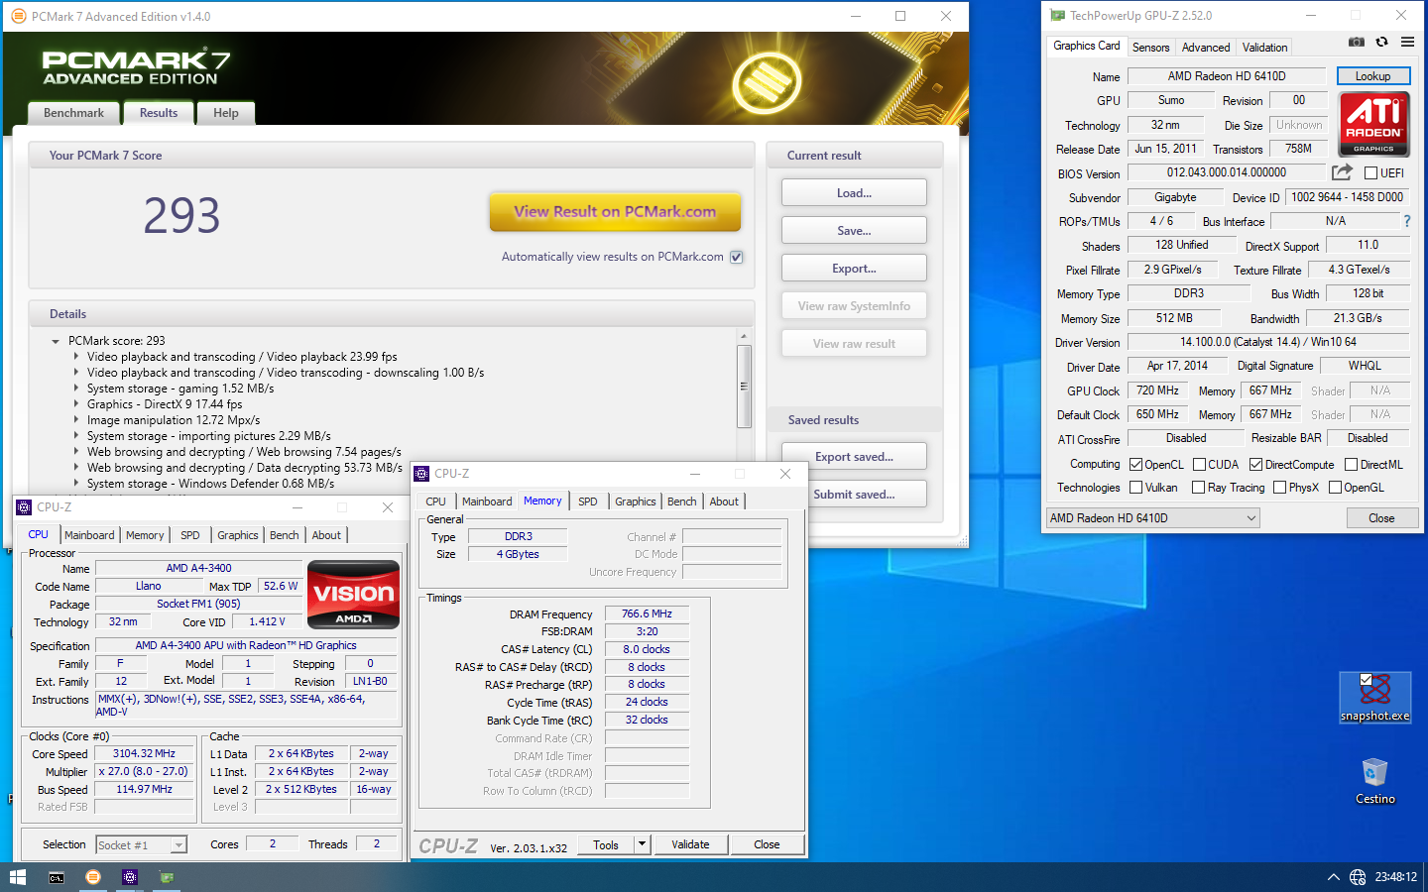This screenshot has height=892, width=1428.
Task: Click the Lookup button in GPU-Z
Action: (x=1373, y=76)
